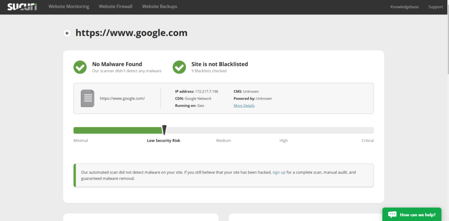The image size is (449, 221).
Task: Click the Site is not Blacklisted checkmark
Action: coord(179,67)
